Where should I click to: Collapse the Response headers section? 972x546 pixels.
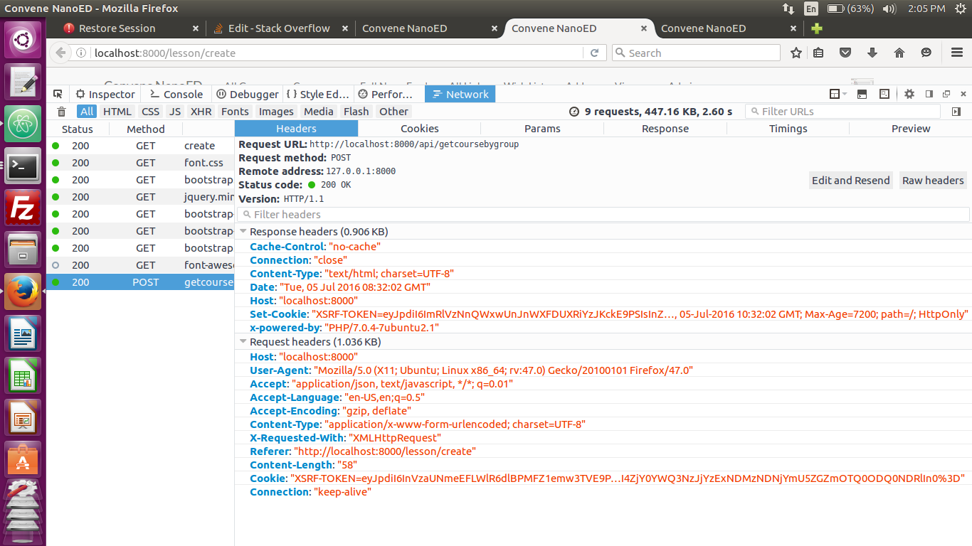pos(244,232)
